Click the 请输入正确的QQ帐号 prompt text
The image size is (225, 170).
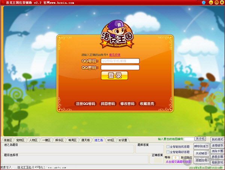coord(94,55)
